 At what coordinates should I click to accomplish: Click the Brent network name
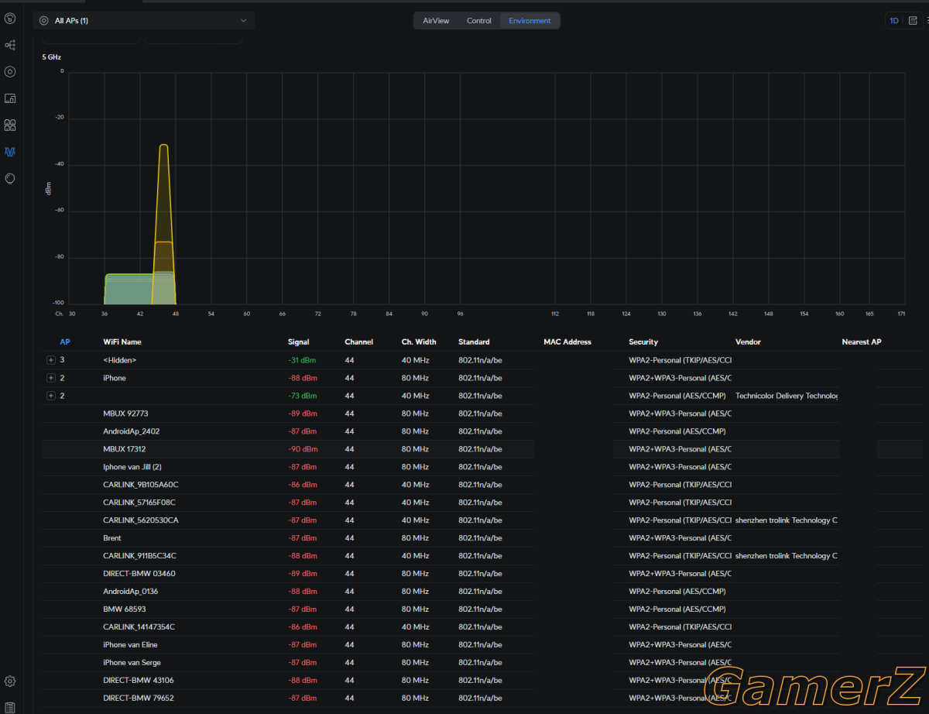pyautogui.click(x=112, y=538)
